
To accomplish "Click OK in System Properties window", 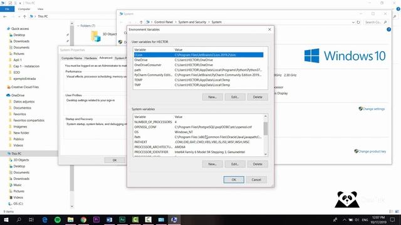I will (115, 160).
